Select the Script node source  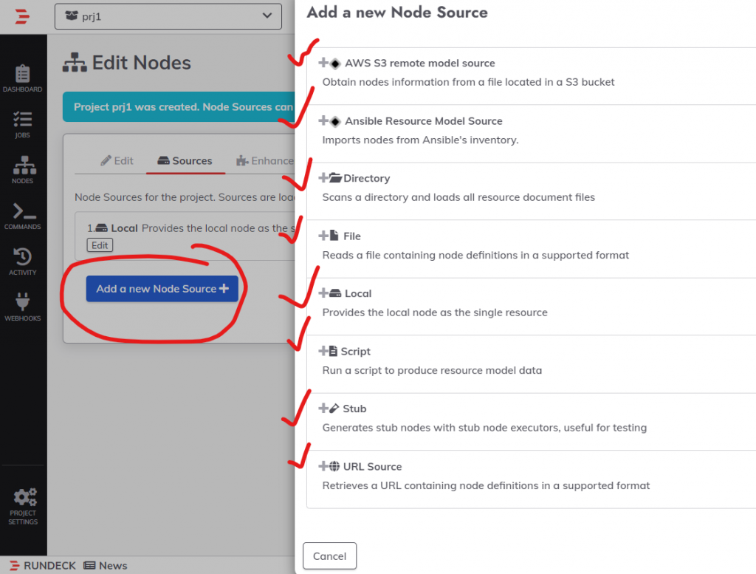(355, 352)
